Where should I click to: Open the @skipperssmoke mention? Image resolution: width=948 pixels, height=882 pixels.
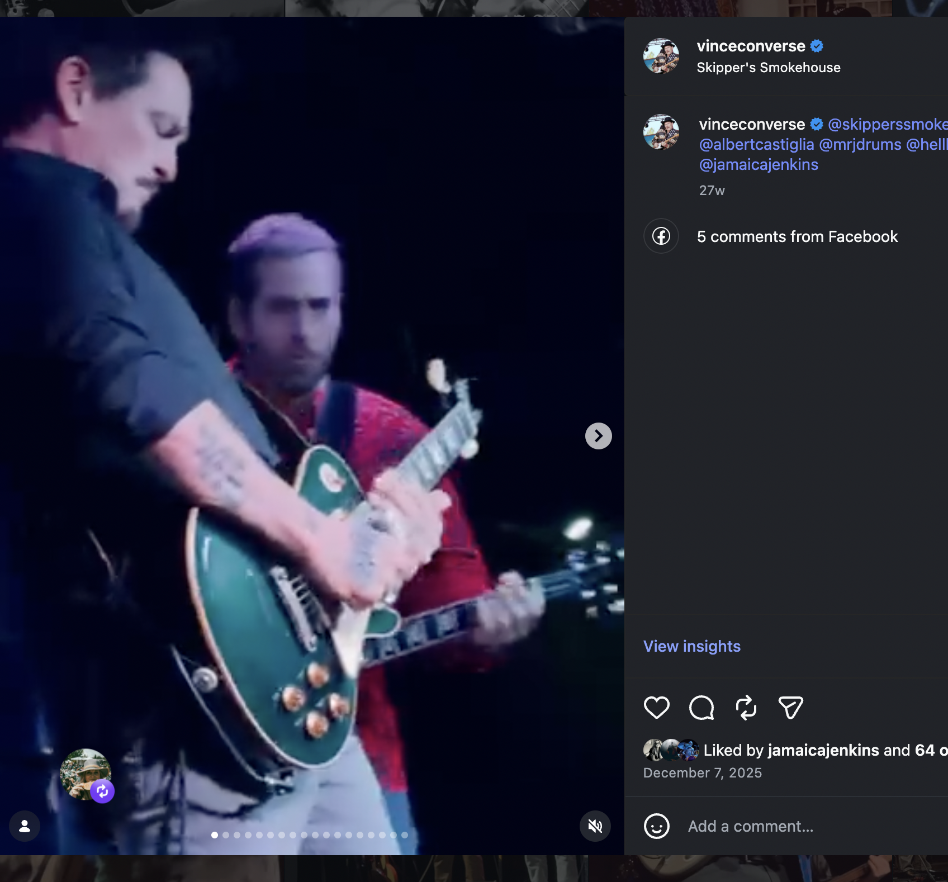click(888, 124)
